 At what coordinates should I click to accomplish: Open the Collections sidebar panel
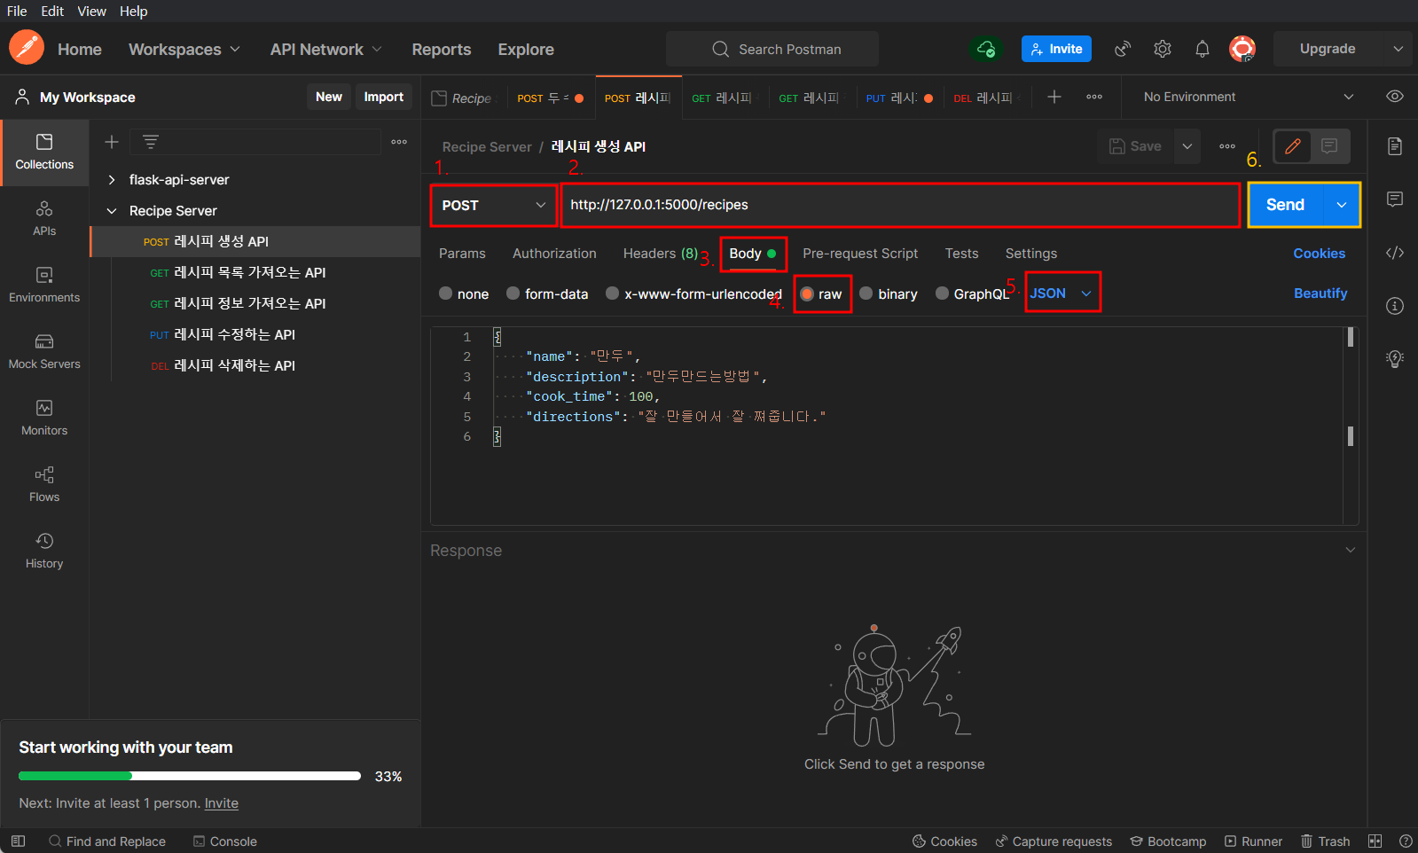point(44,153)
